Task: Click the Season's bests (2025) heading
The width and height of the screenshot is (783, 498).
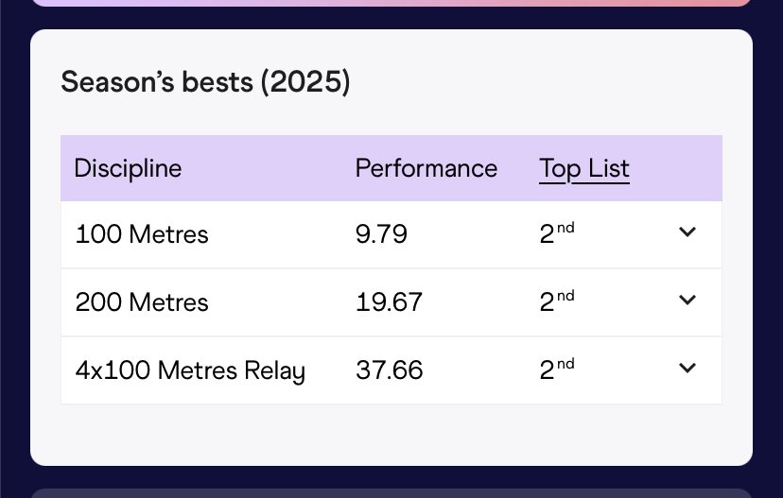Action: 205,81
